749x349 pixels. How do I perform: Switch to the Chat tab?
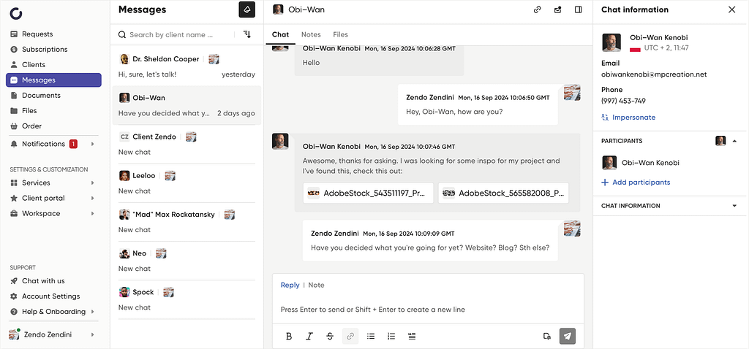[x=280, y=34]
